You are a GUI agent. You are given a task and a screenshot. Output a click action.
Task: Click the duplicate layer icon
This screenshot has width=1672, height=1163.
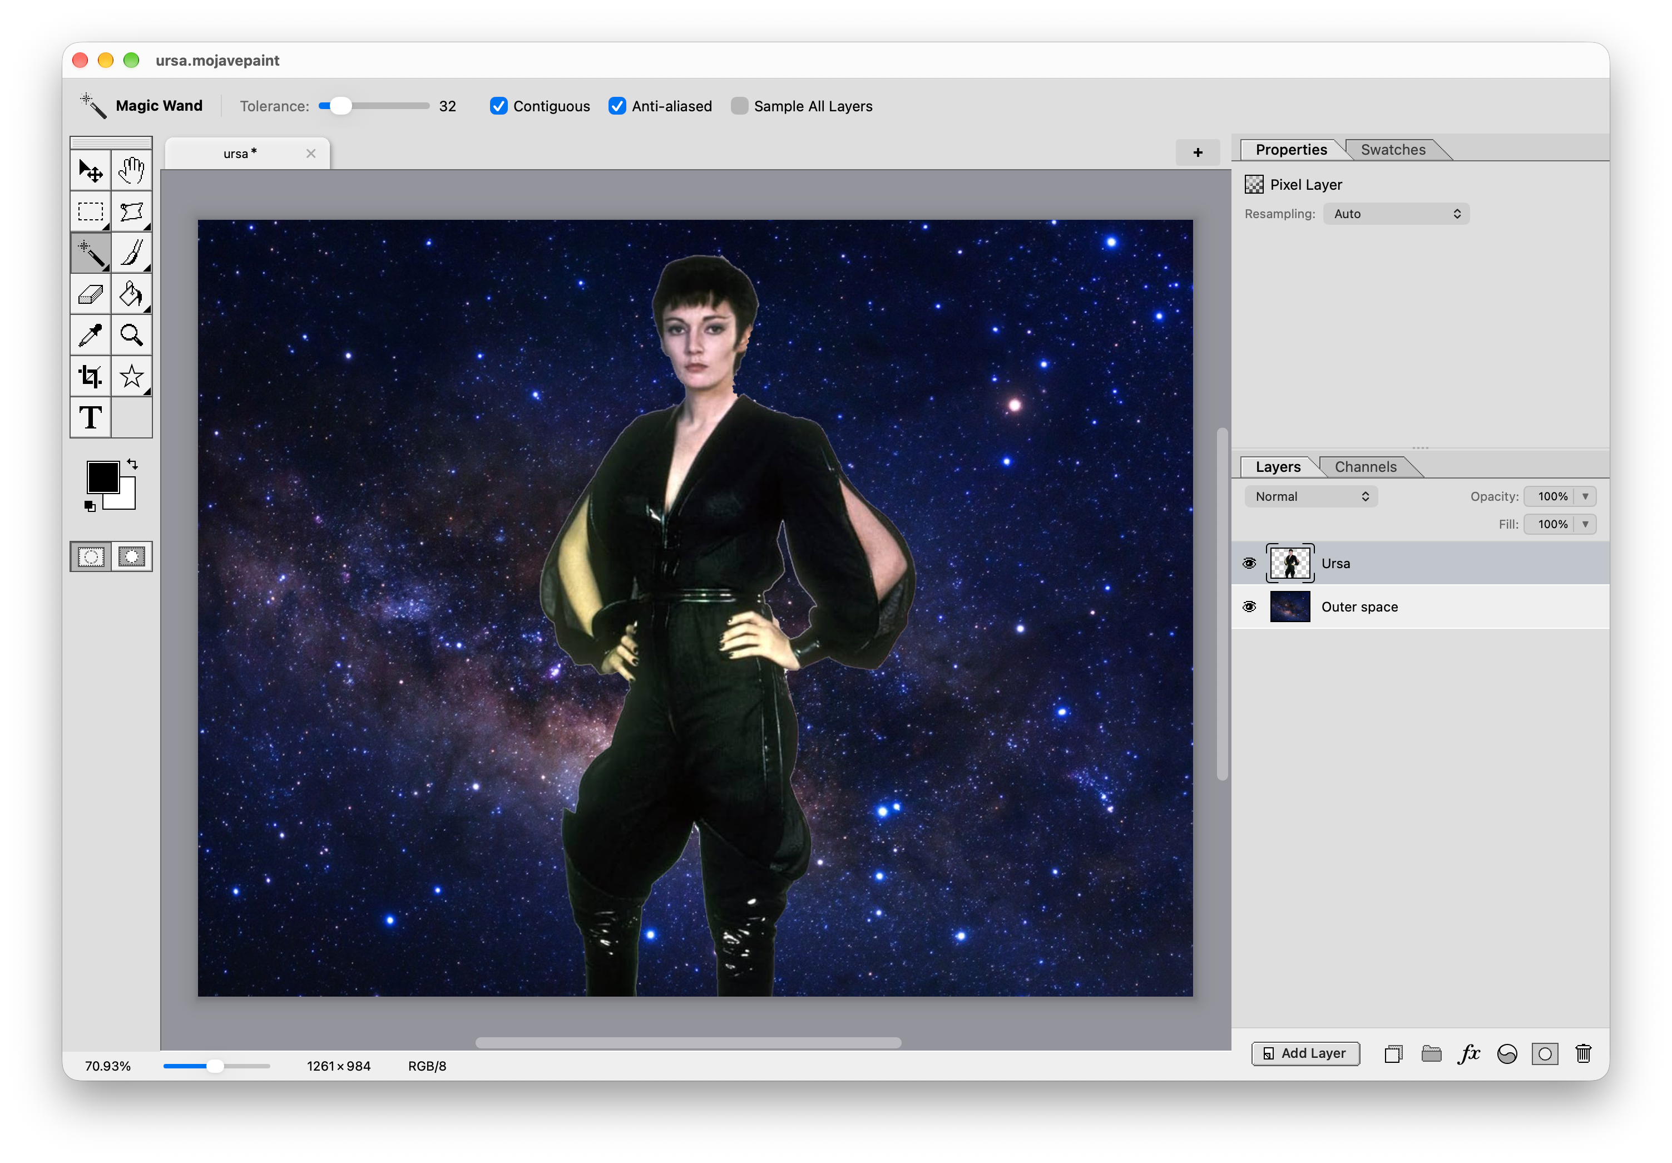pyautogui.click(x=1393, y=1054)
